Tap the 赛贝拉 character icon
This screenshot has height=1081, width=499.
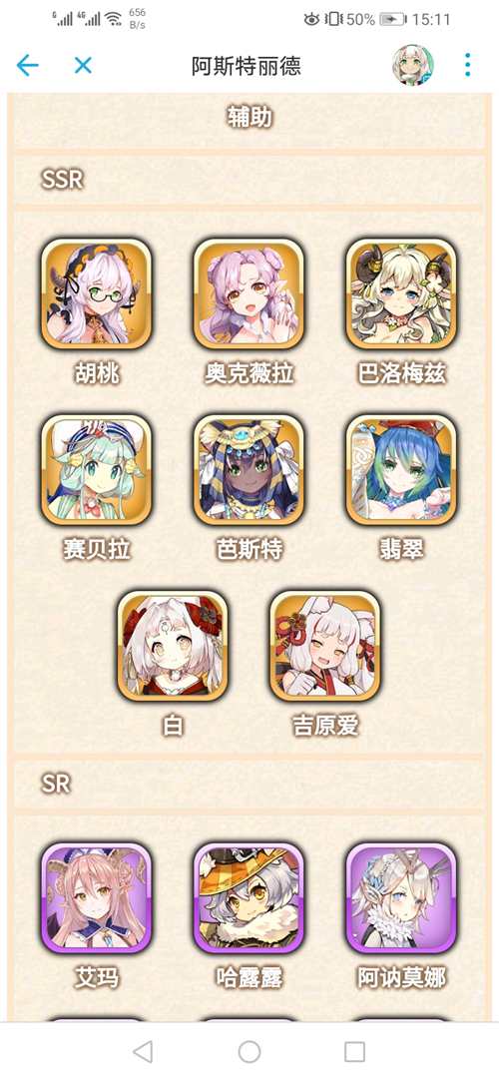coord(96,469)
